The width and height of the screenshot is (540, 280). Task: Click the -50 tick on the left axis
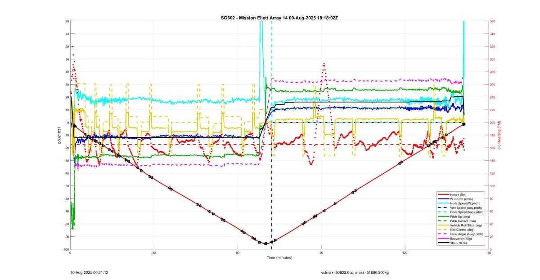pos(66,186)
